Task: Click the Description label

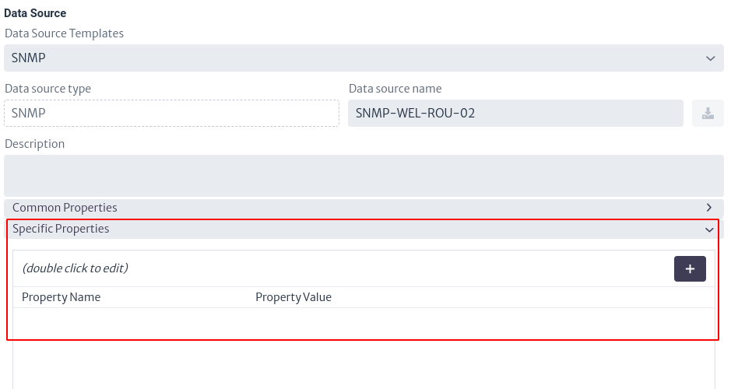Action: 34,144
